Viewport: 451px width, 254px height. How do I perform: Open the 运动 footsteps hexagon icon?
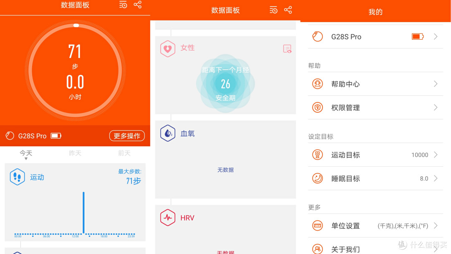pos(17,177)
